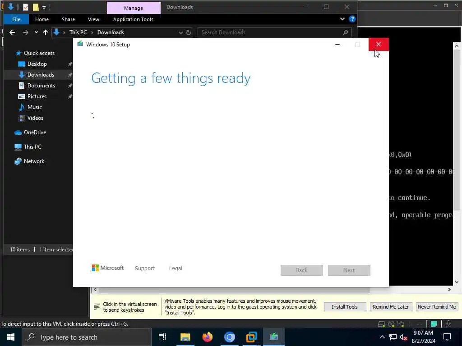Click the Next button in Setup

349,270
